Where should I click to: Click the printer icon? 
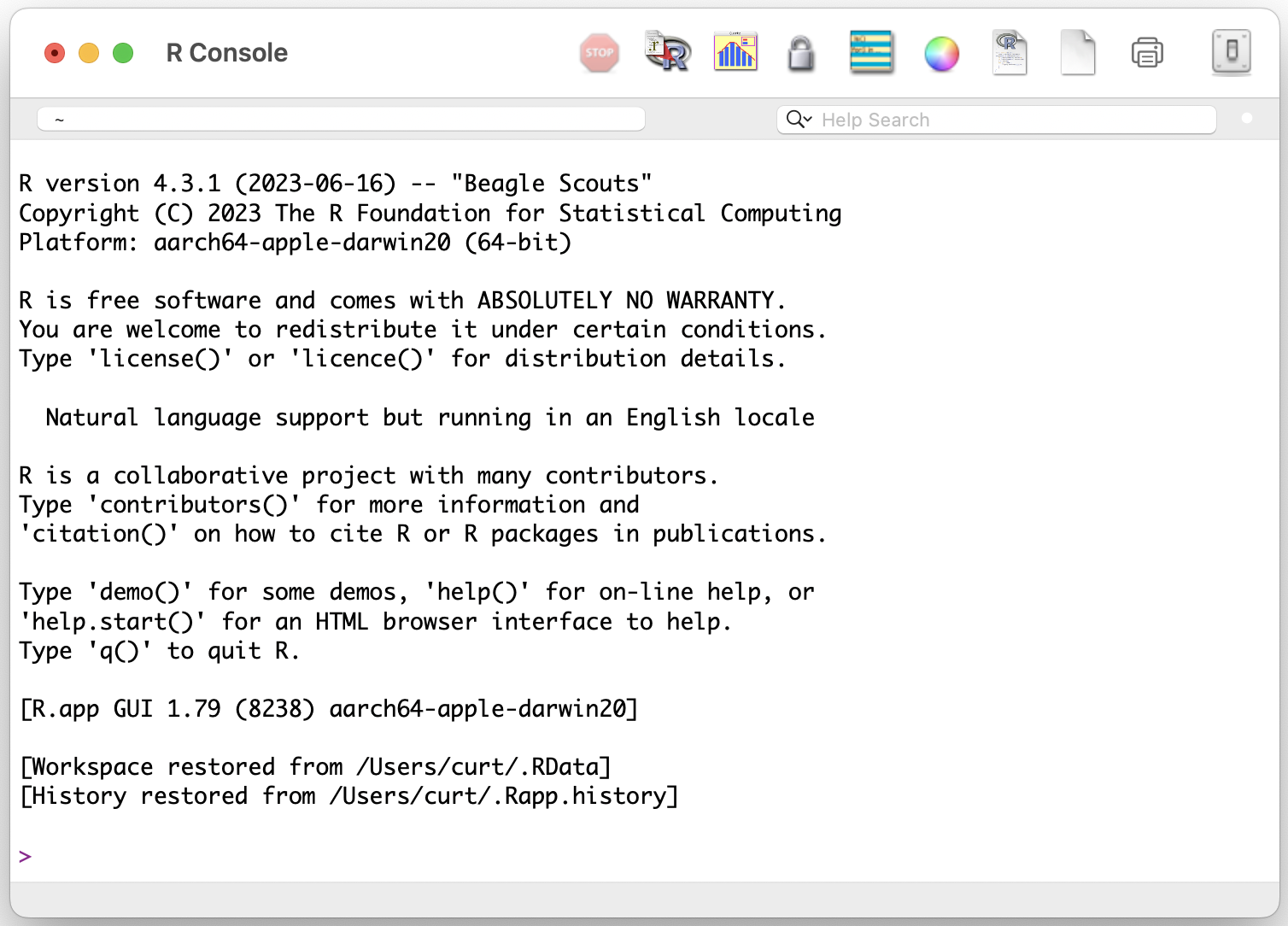(1147, 53)
